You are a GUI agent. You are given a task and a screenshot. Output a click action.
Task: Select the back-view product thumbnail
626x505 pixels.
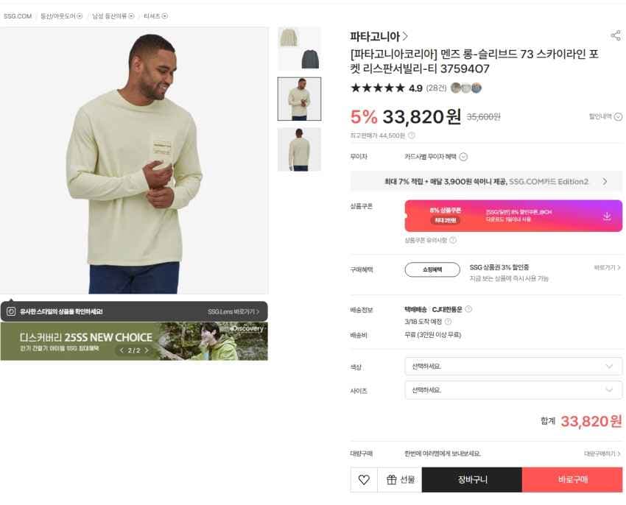299,149
